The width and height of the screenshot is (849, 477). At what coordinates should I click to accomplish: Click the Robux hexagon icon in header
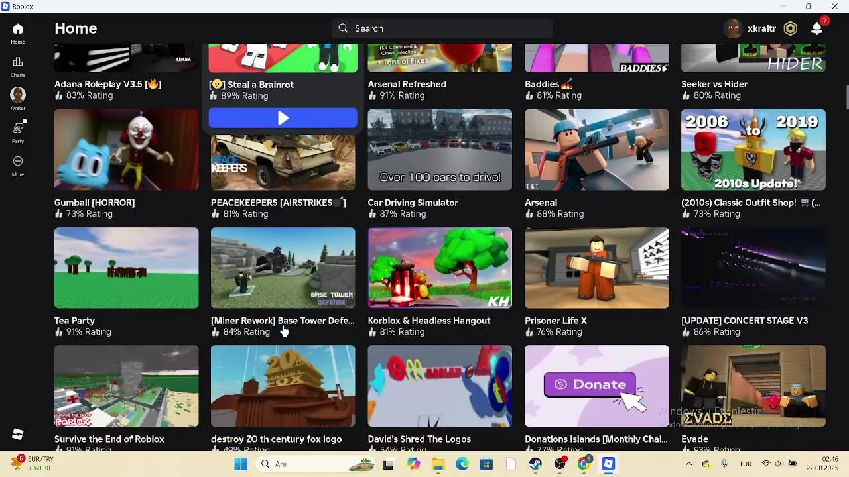click(790, 28)
